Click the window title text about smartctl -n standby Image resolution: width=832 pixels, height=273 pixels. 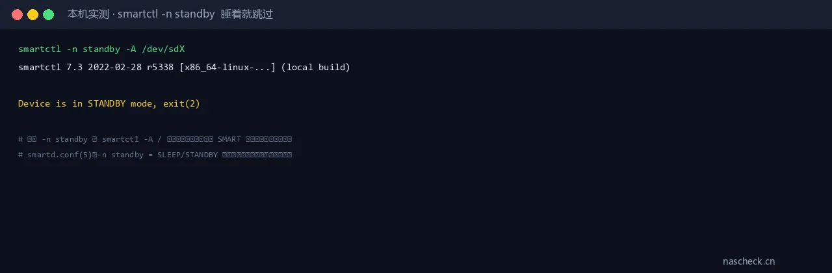click(170, 14)
